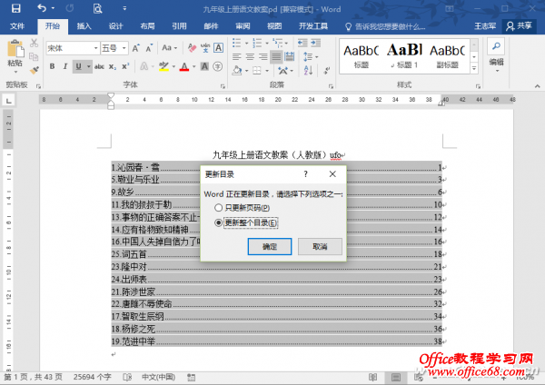Select the 'Update entire table' radio button
This screenshot has width=545, height=385.
[218, 222]
